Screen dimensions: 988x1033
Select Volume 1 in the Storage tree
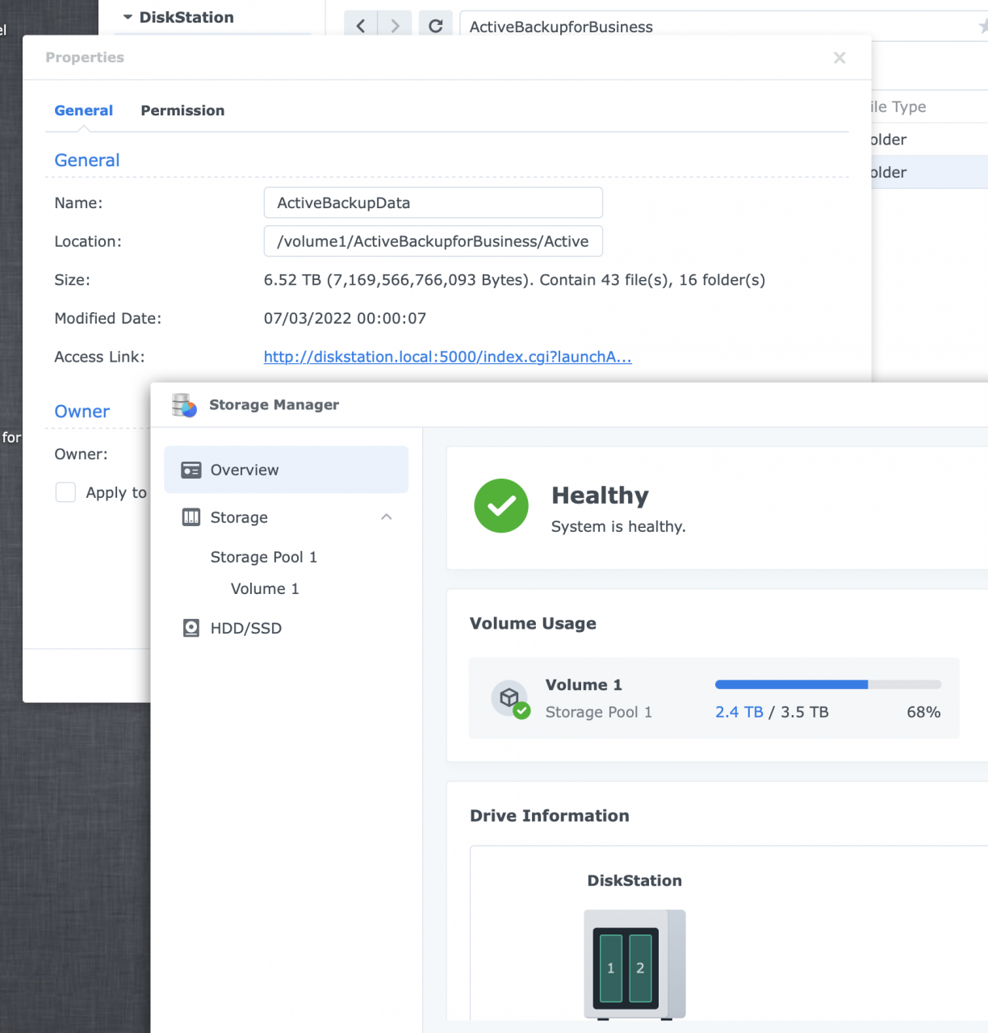[x=265, y=588]
